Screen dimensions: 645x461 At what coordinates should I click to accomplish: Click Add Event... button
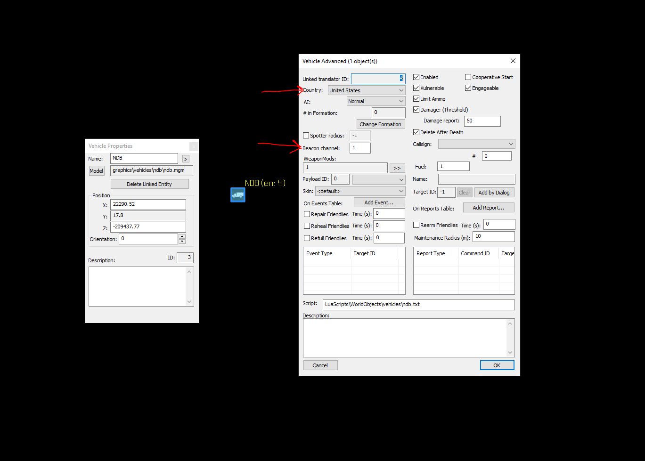click(379, 202)
